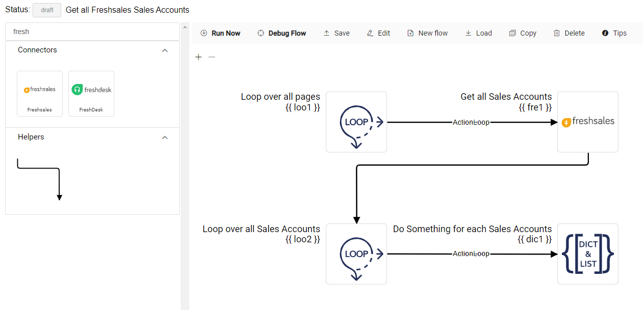The height and width of the screenshot is (310, 643).
Task: Click the Tips info icon
Action: pos(605,33)
